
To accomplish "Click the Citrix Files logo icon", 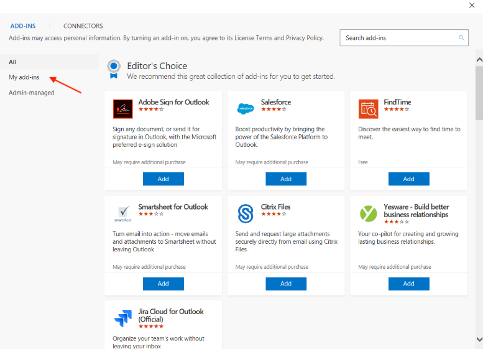I will 246,213.
